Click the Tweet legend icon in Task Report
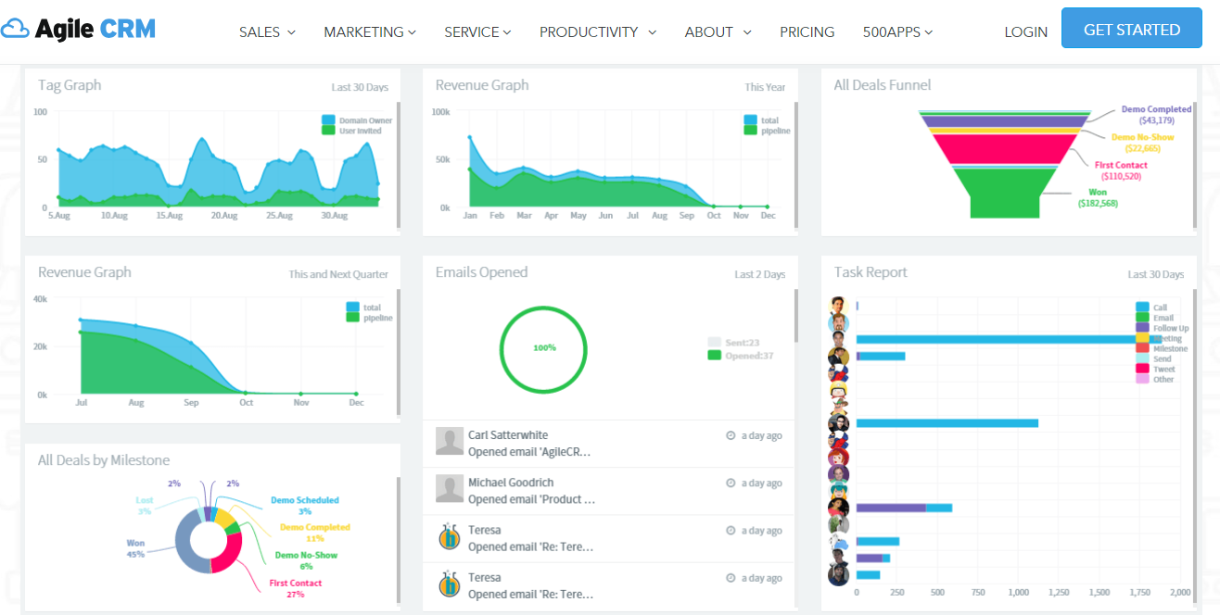 (1142, 369)
